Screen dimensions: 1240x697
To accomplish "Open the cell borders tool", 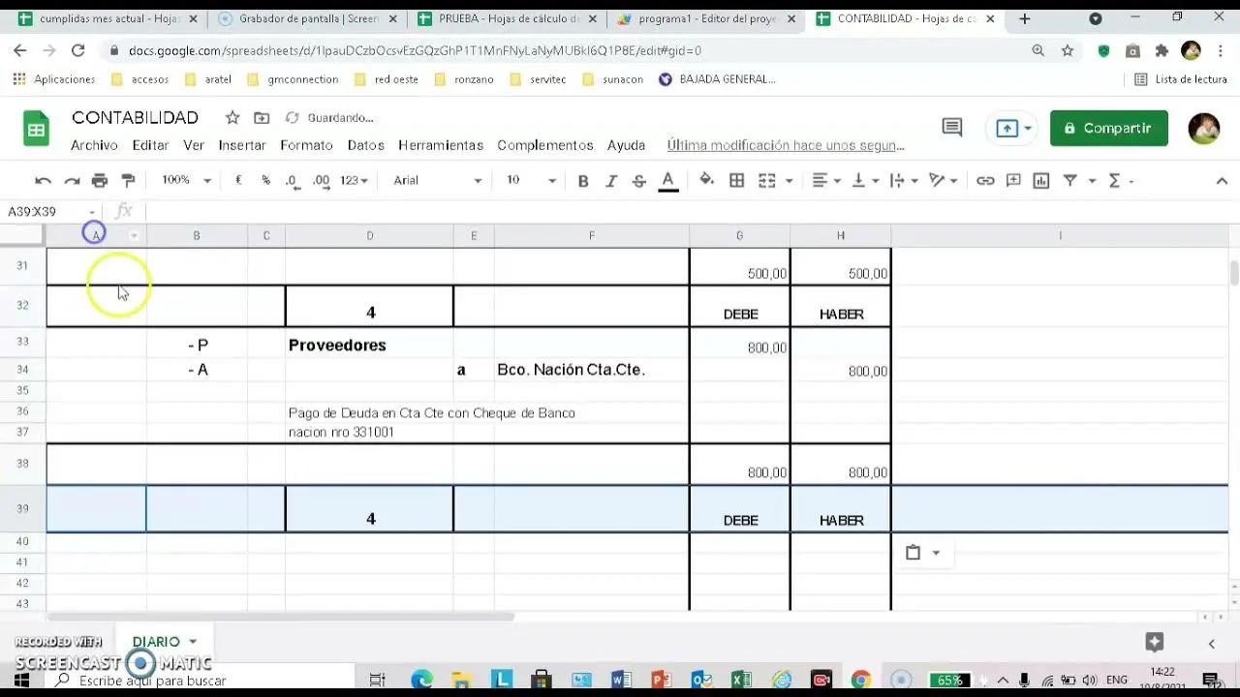I will (737, 181).
